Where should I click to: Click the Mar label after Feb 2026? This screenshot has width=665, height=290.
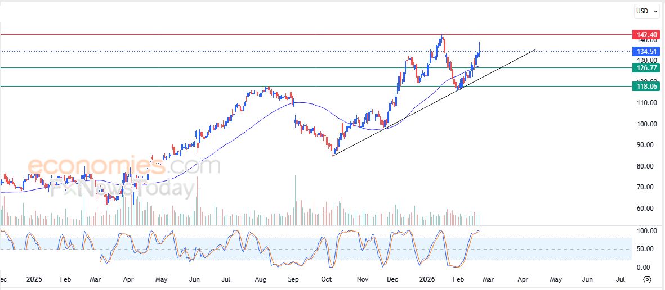(x=487, y=279)
